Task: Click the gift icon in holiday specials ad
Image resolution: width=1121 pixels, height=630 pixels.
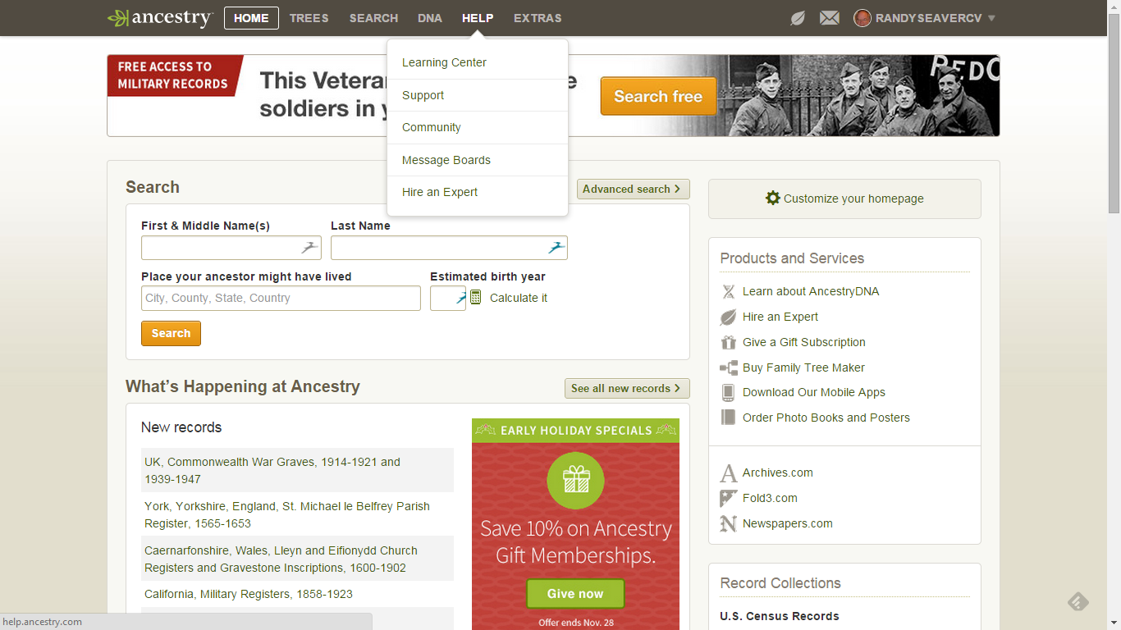Action: coord(575,481)
